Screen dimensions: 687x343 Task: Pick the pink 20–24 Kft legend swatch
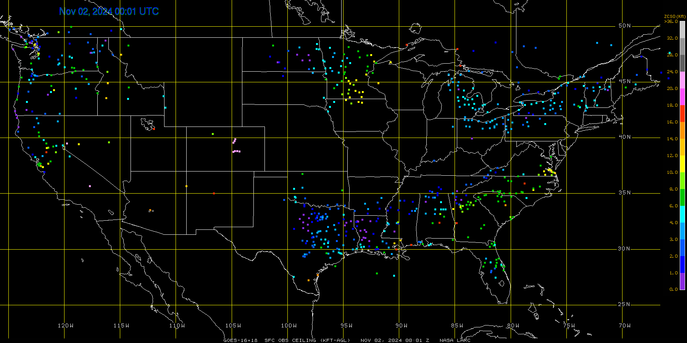tap(682, 80)
